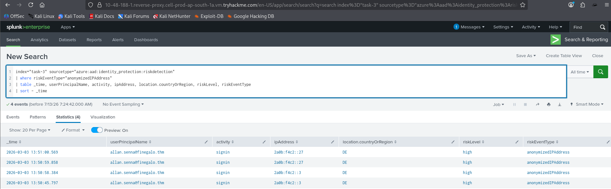Switch to the Visualization tab
Image resolution: width=611 pixels, height=189 pixels.
point(103,117)
